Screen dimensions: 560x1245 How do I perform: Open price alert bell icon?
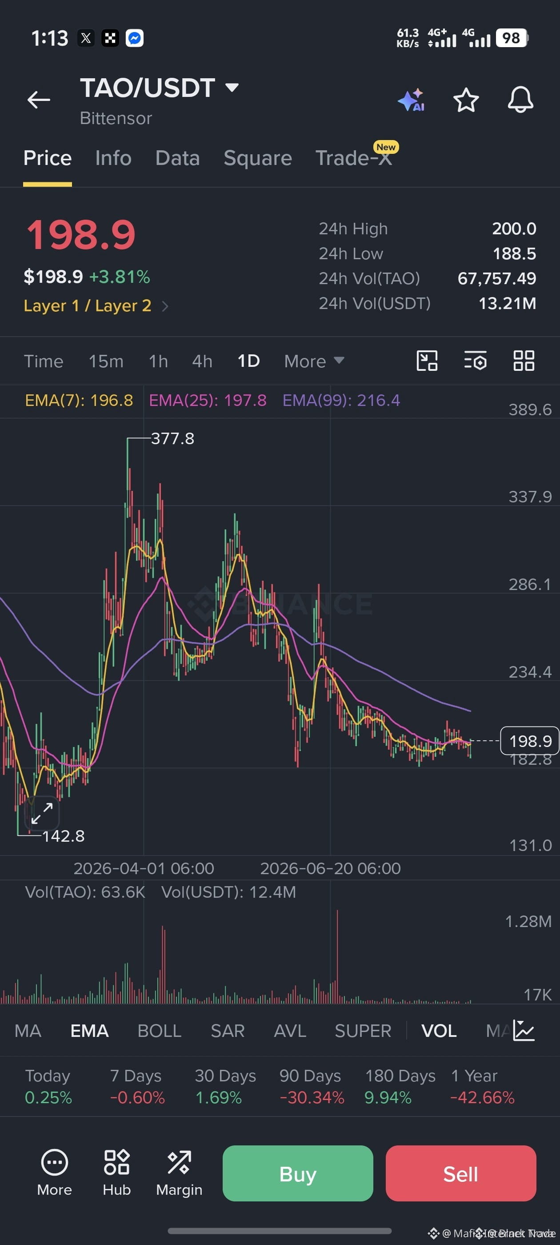coord(520,100)
